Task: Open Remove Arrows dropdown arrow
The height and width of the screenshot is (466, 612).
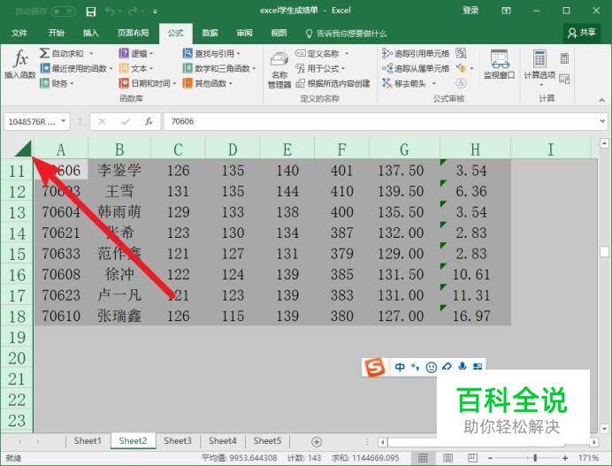Action: pos(433,83)
